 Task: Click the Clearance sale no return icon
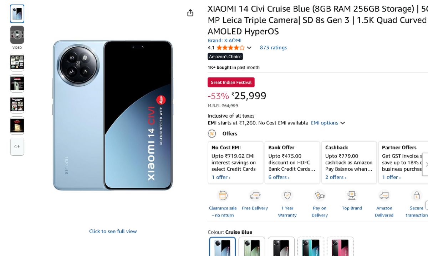click(223, 196)
